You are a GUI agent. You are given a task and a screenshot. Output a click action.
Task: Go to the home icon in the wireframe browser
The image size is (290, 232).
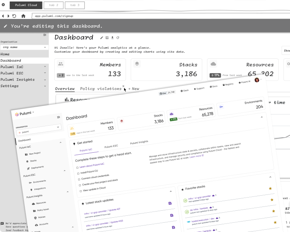click(x=23, y=16)
